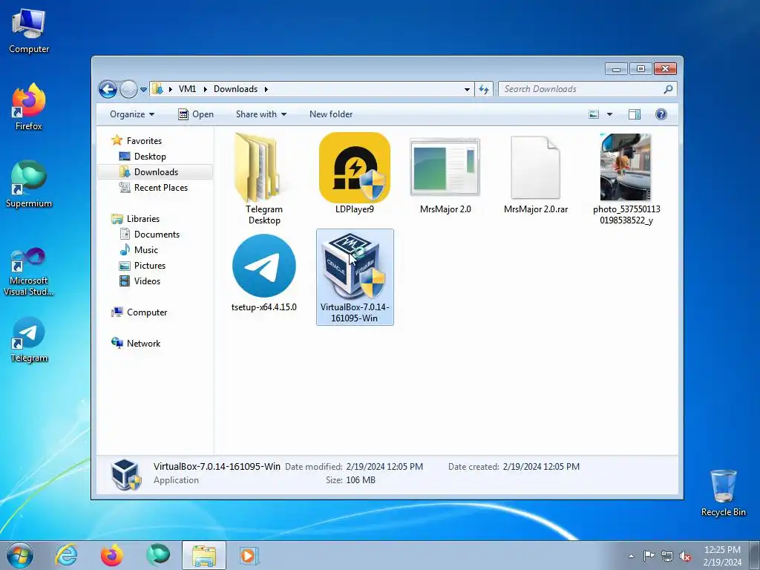
Task: Launch Internet Explorer from the taskbar
Action: click(x=66, y=555)
